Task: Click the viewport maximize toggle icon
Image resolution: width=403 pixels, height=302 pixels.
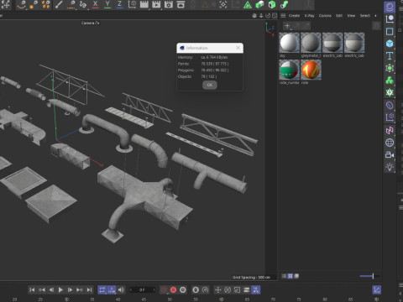Action: coord(275,16)
